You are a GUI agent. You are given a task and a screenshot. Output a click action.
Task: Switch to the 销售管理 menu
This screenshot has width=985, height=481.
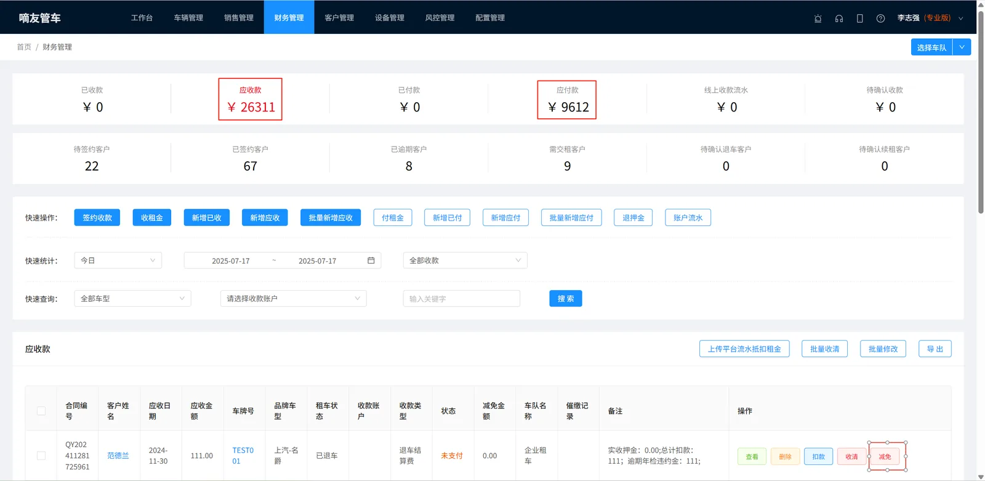point(239,18)
